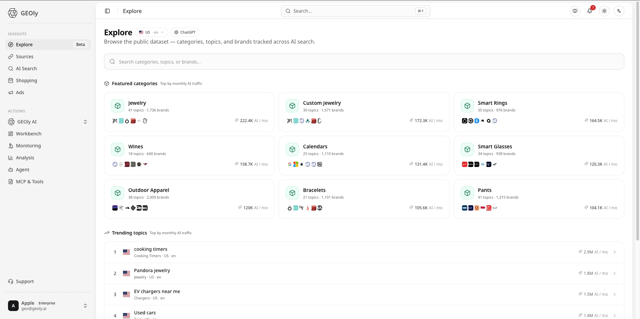Screen dimensions: 640x319
Task: Open Shopping in the sidebar
Action: [x=48, y=80]
